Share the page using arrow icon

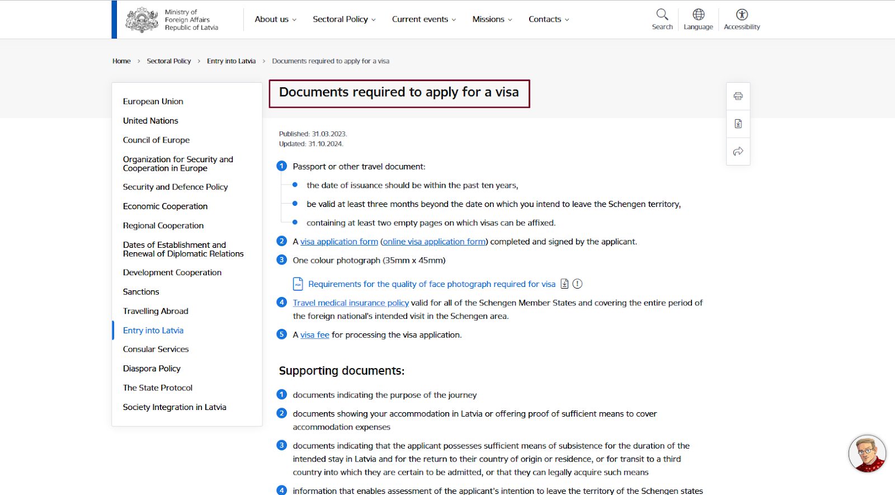738,151
